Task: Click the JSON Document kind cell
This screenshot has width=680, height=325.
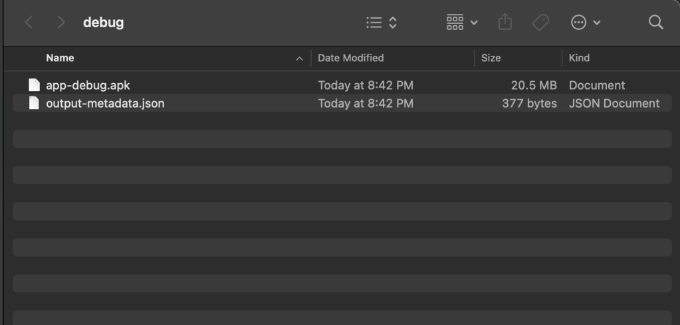Action: pos(614,103)
